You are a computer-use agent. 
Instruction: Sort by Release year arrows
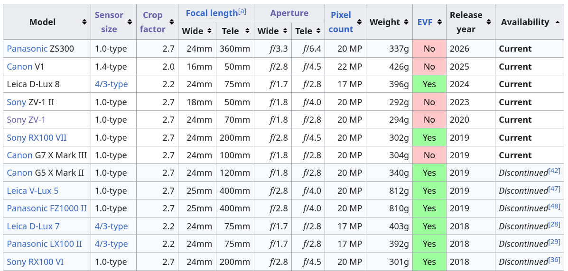pos(489,22)
